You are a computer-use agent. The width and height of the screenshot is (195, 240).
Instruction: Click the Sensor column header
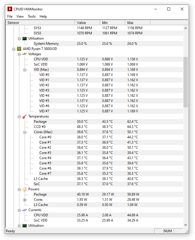(40, 23)
